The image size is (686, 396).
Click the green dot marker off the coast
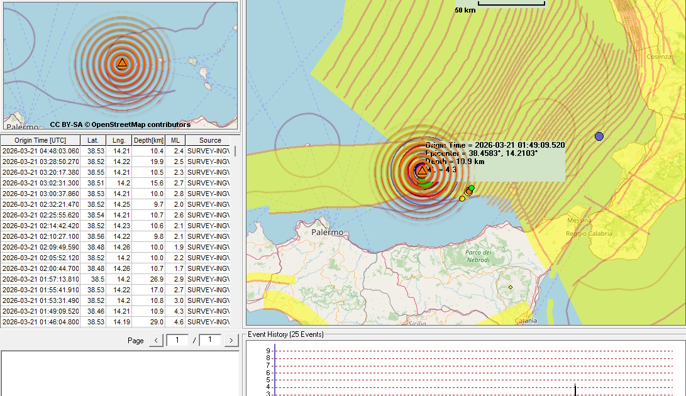pos(472,188)
